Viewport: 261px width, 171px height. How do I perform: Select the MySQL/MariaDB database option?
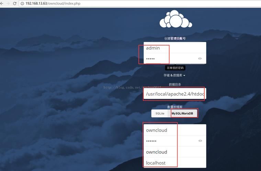coord(183,113)
